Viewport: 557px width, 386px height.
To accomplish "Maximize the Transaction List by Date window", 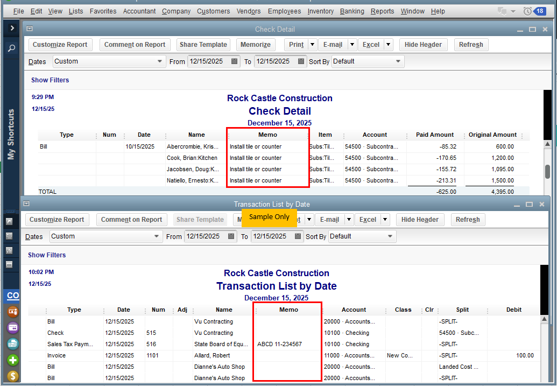I will click(x=530, y=205).
